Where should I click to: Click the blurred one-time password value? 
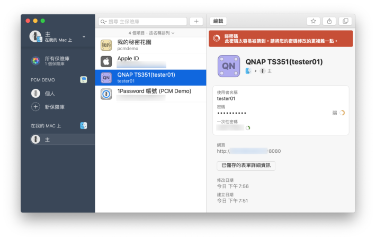coord(230,127)
